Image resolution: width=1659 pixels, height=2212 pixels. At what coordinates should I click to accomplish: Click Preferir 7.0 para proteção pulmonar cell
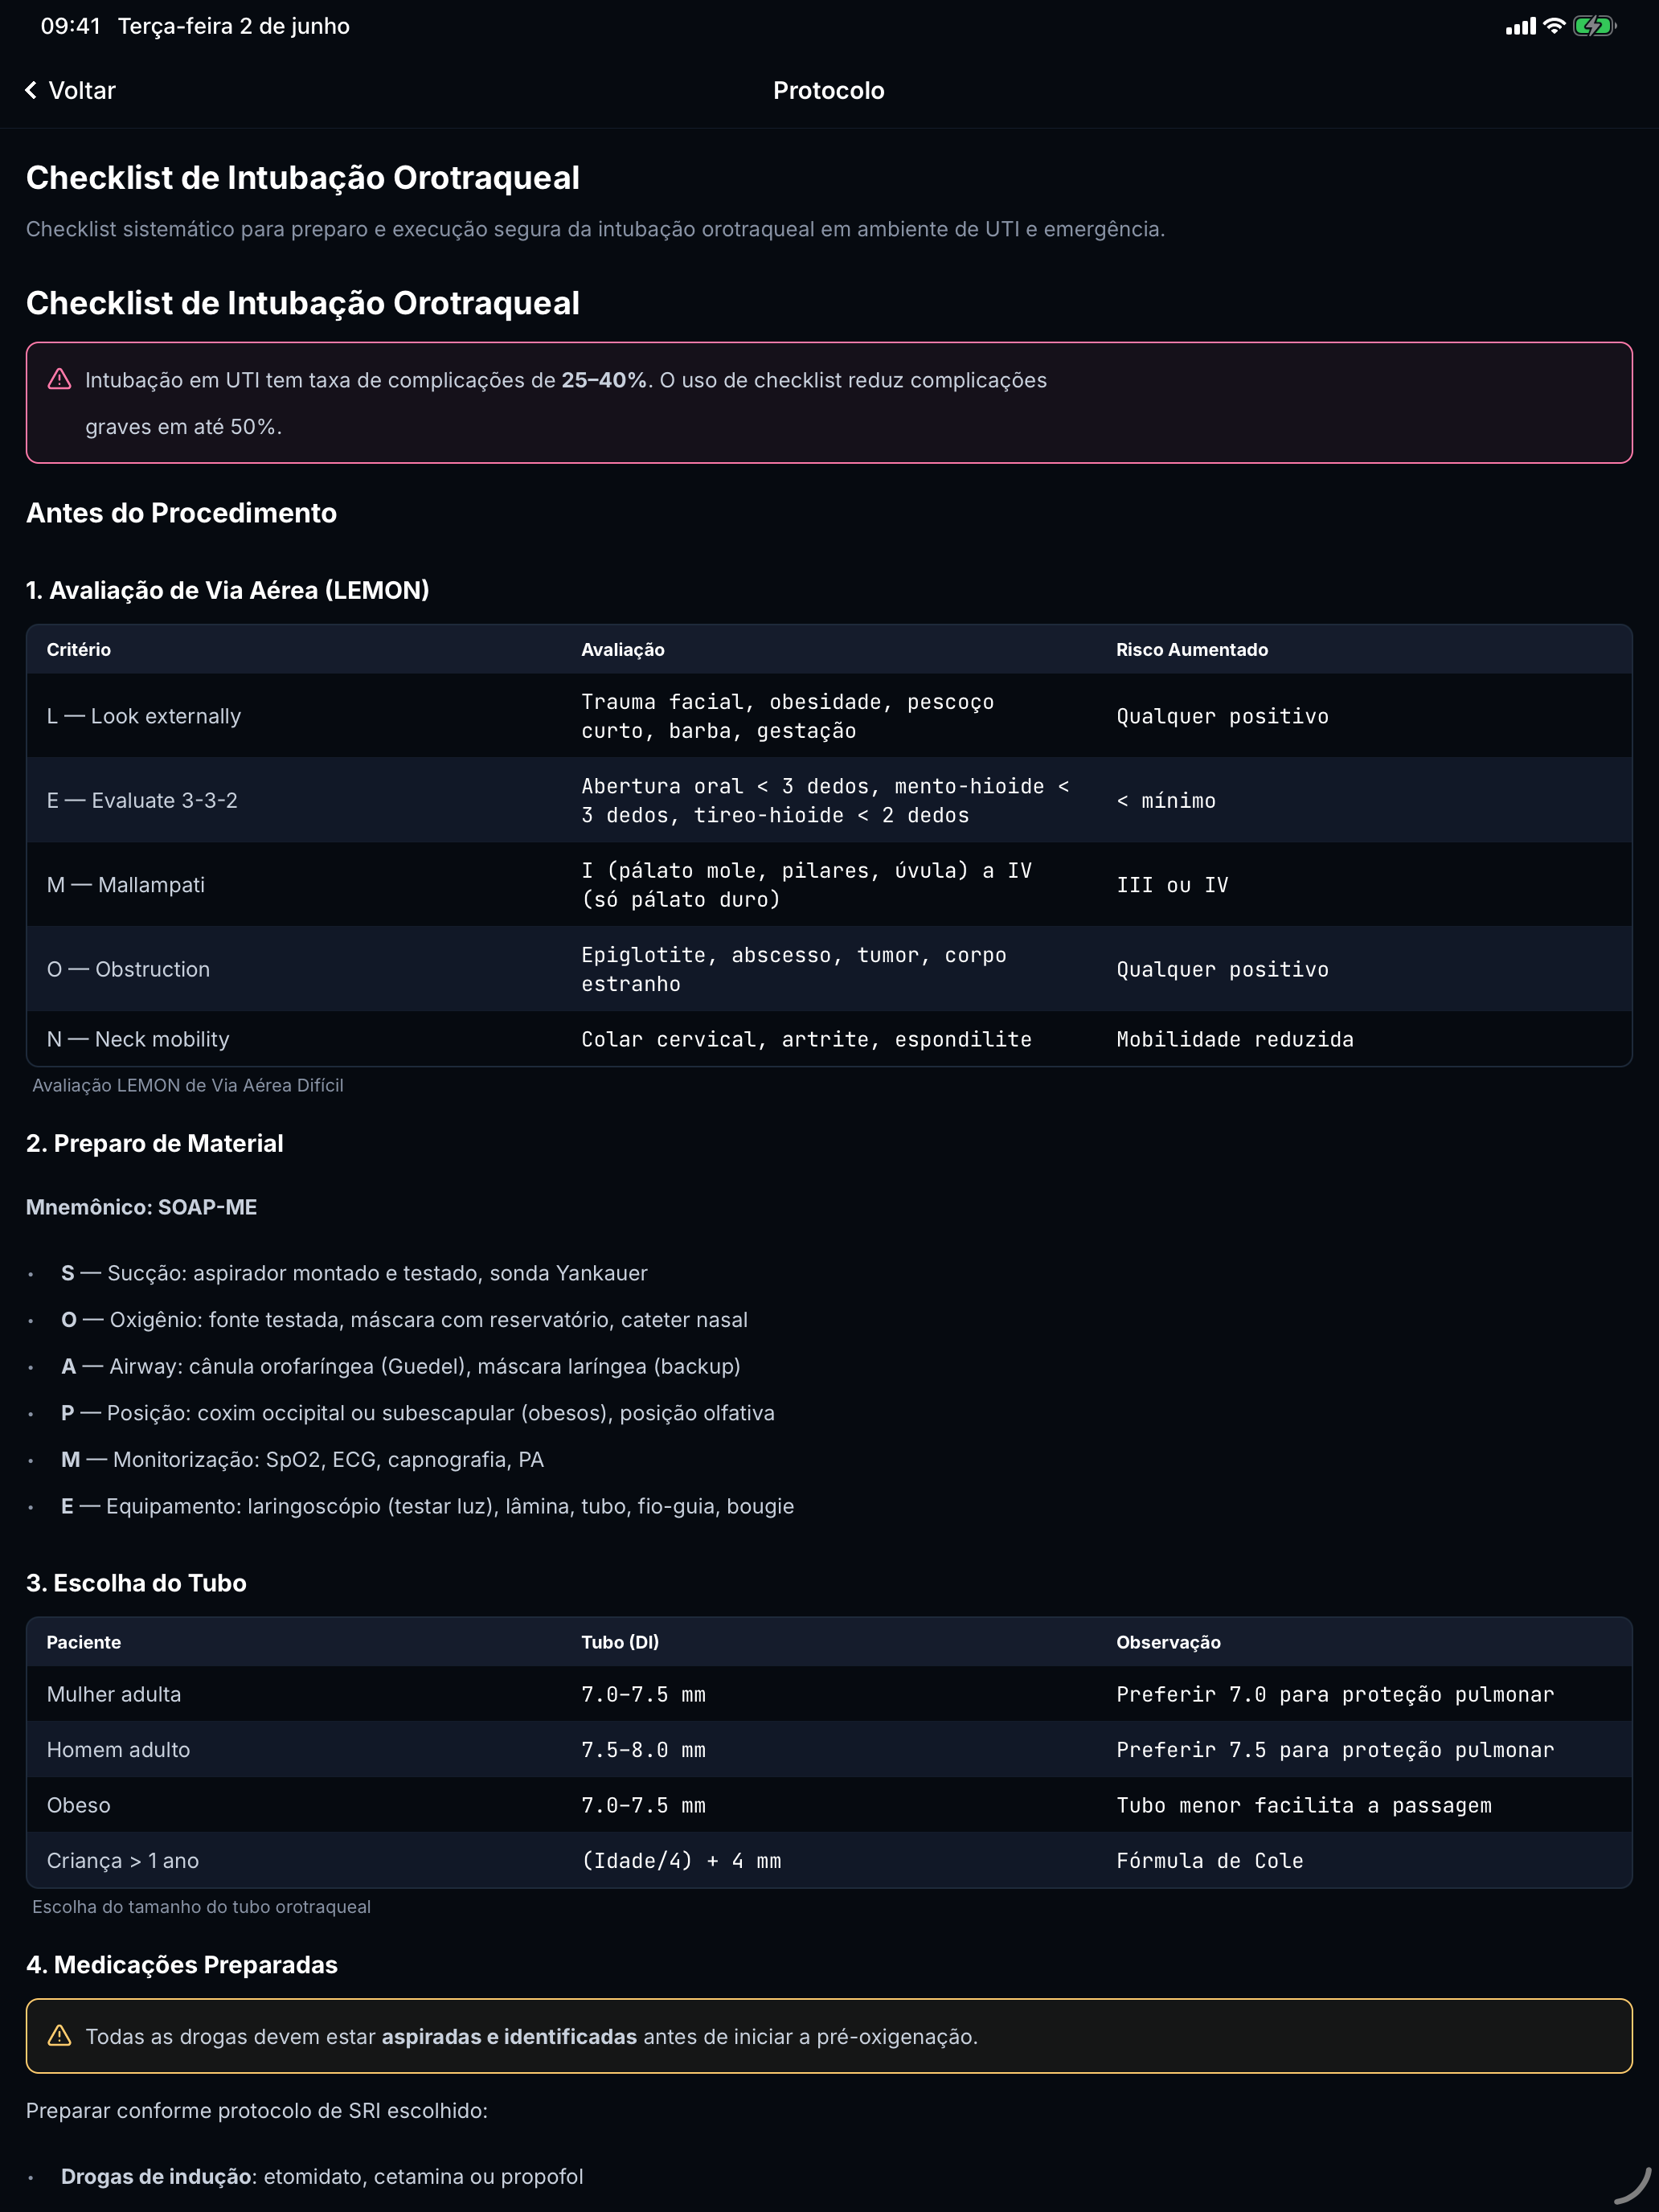(x=1335, y=1694)
